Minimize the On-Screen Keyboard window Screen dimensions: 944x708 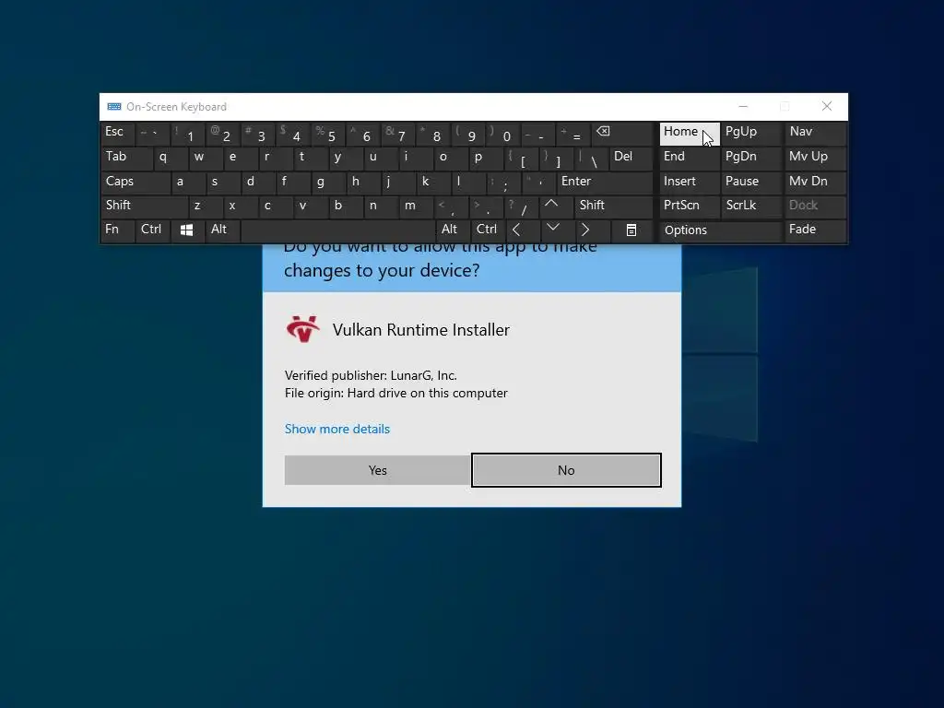click(743, 107)
